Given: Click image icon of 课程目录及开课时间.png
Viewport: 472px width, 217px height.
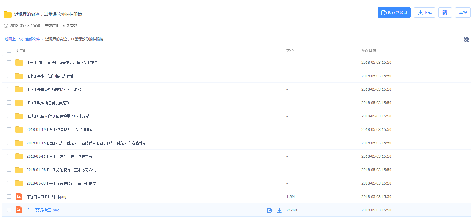Looking at the screenshot, I should [19, 196].
